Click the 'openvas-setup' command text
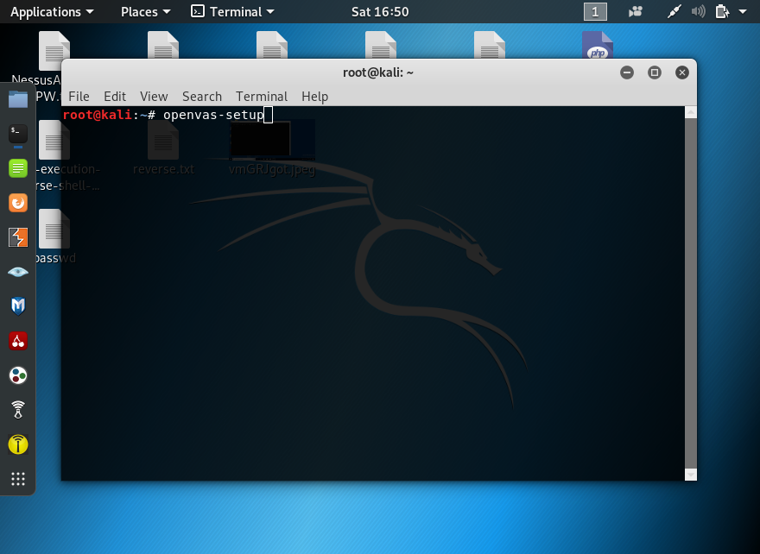This screenshot has width=760, height=554. point(213,115)
